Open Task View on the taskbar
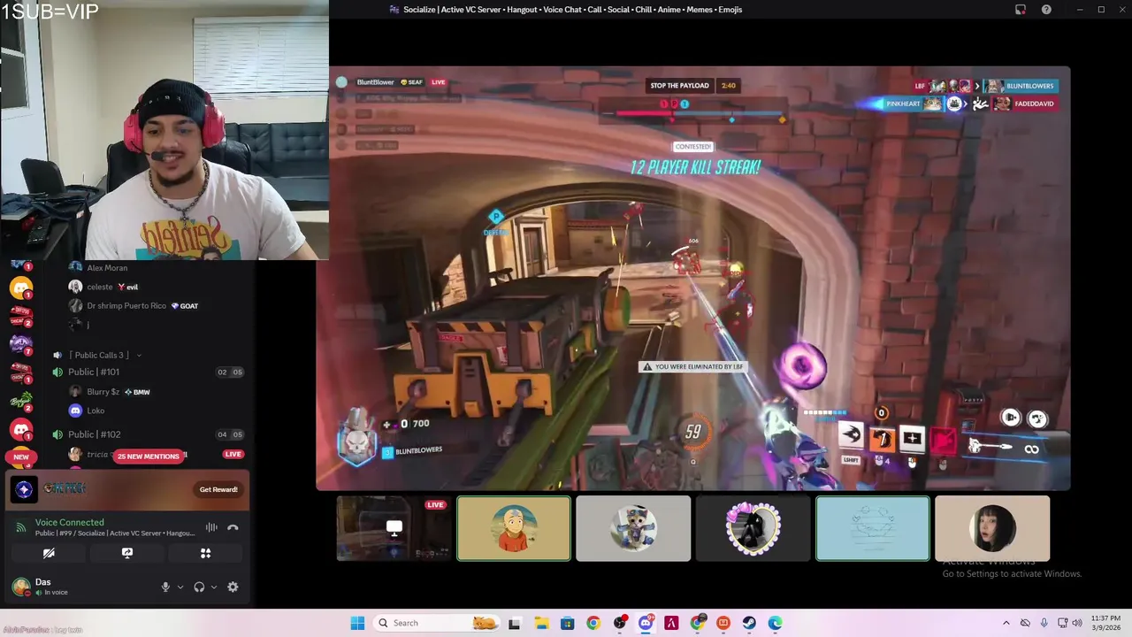The width and height of the screenshot is (1132, 637). [515, 623]
